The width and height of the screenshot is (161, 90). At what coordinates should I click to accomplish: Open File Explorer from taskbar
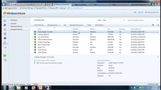coord(19,88)
